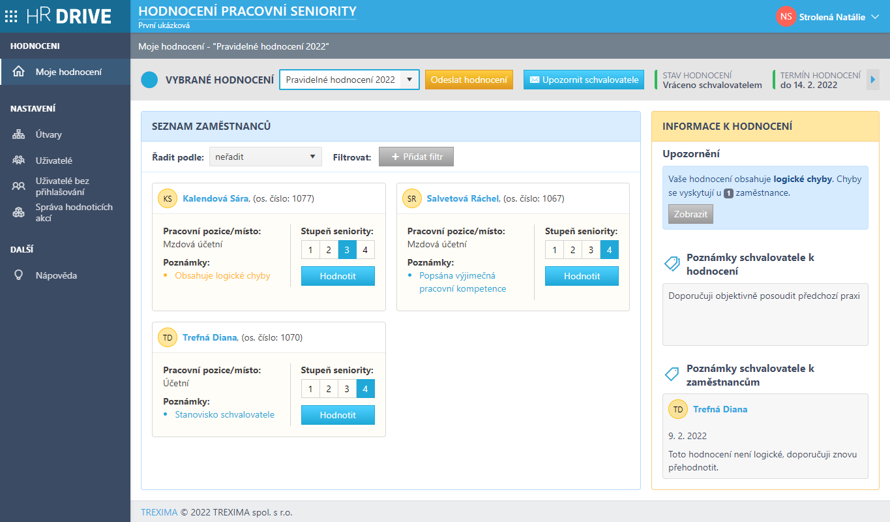Go to Útvary in the sidebar
Viewport: 890px width, 522px height.
[49, 134]
